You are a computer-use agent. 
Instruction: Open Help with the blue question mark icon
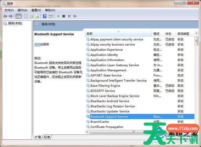click(x=45, y=16)
